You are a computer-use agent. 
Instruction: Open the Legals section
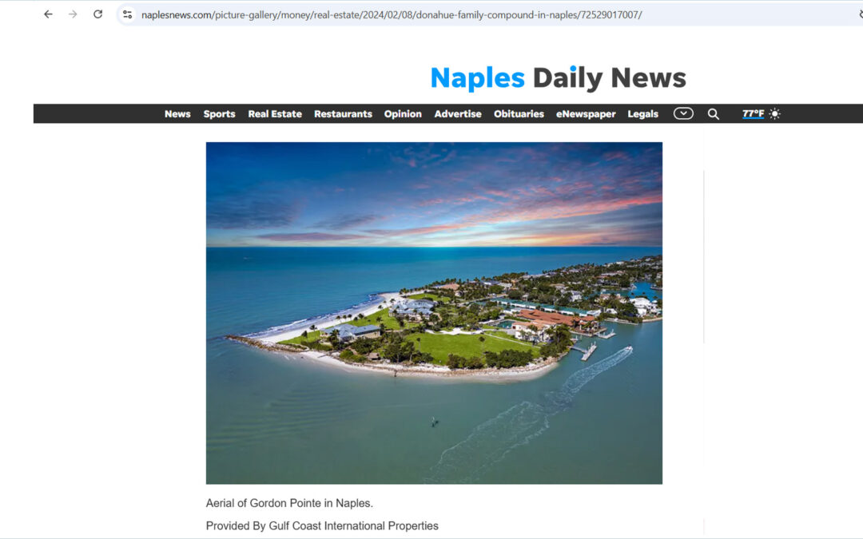(x=642, y=113)
